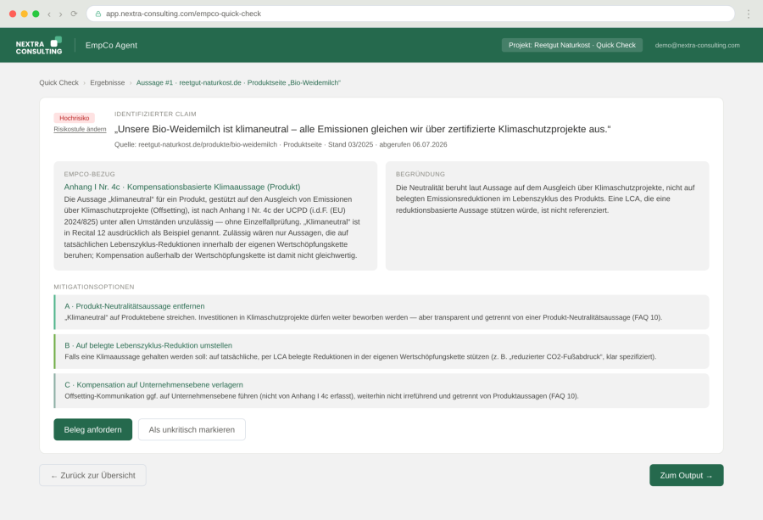Click the browser forward arrow

point(61,14)
